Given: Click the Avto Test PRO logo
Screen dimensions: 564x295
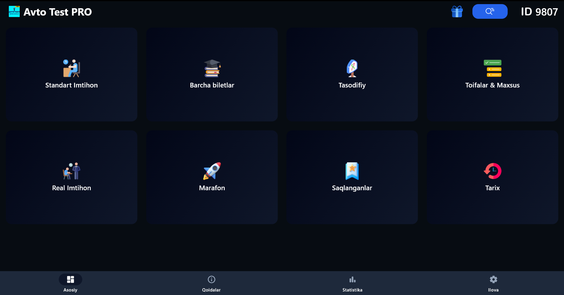Looking at the screenshot, I should (50, 12).
